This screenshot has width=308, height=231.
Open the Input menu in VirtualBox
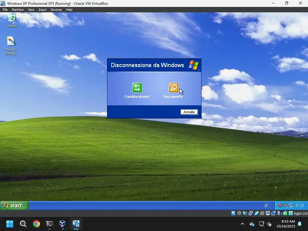pos(42,10)
